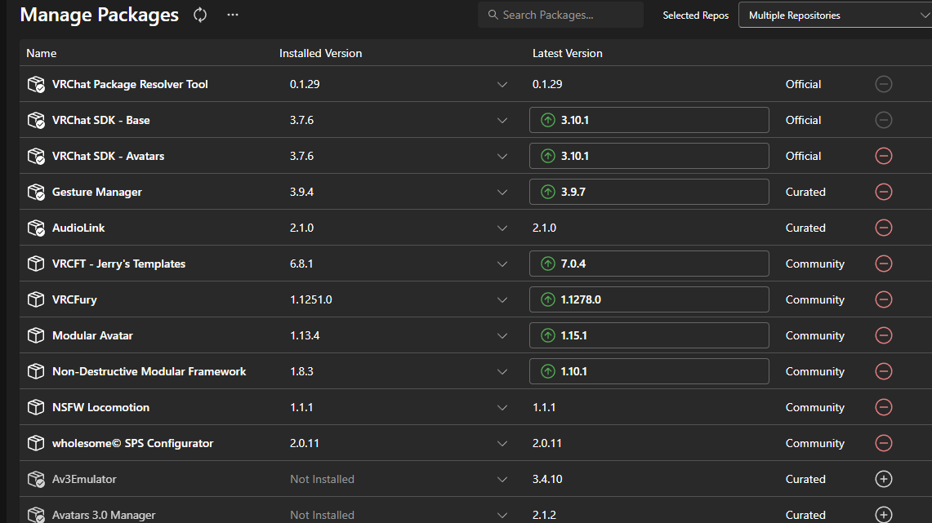Image resolution: width=932 pixels, height=523 pixels.
Task: Remove VRChat SDK - Avatars package
Action: click(x=884, y=156)
